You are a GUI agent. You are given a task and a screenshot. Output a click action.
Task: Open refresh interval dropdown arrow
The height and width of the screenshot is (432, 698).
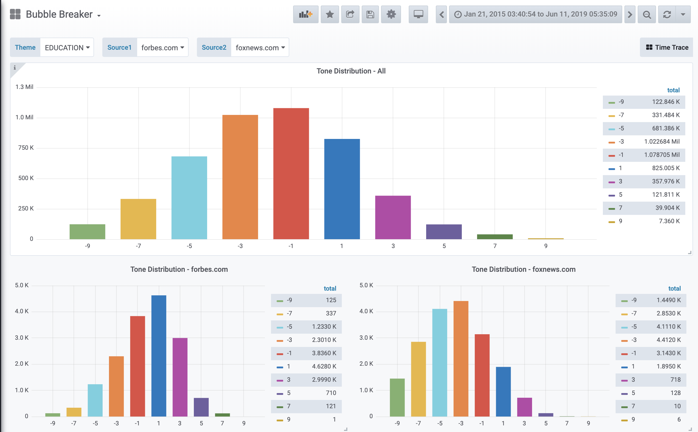(683, 14)
